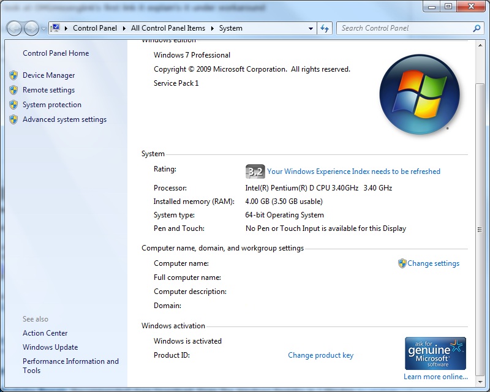Go to All Control Panel Items breadcrumb

pos(168,28)
